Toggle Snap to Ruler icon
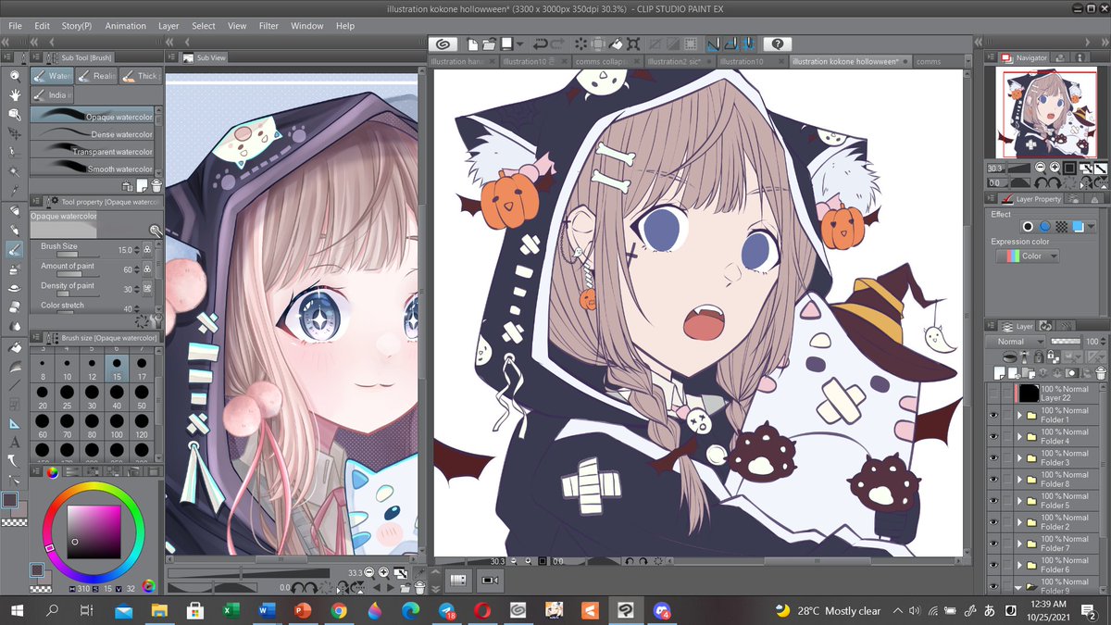1111x625 pixels. click(713, 44)
